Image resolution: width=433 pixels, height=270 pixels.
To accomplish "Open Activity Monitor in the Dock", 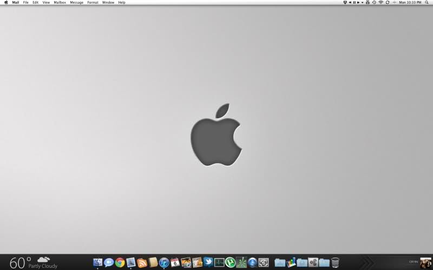I will point(219,262).
